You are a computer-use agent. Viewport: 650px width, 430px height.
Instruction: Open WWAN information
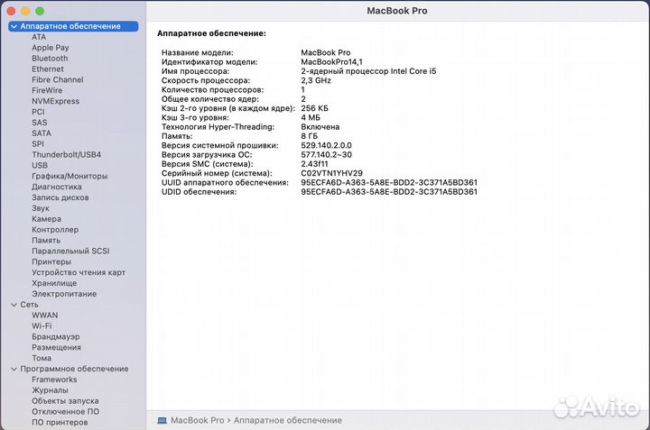(x=45, y=316)
